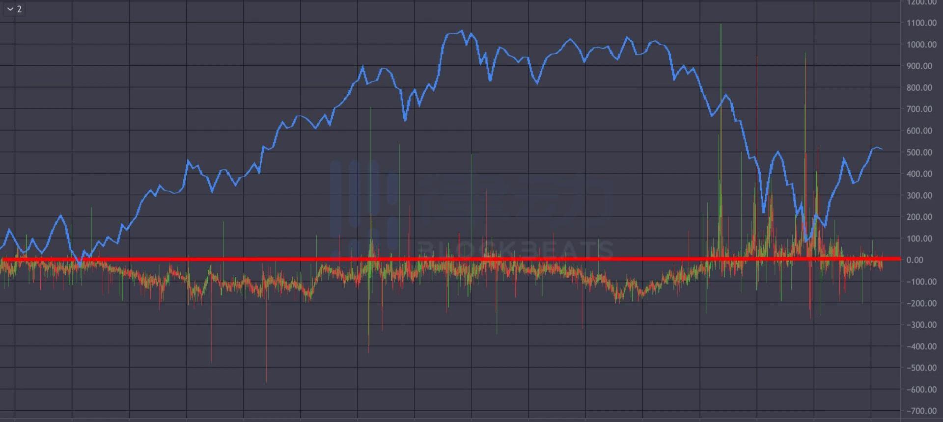Collapse the indicator legend chevron labeled 2
Image resolution: width=943 pixels, height=422 pixels.
coord(10,9)
